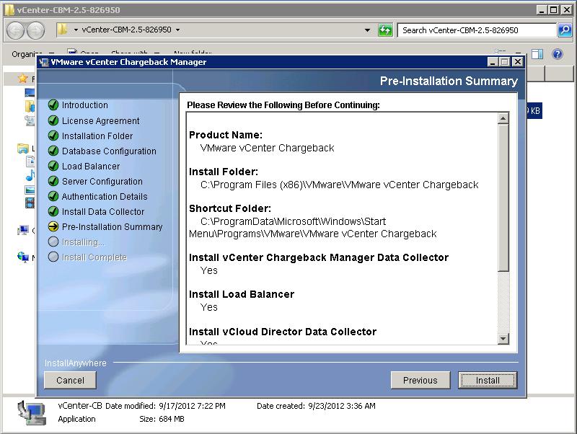Click the check icon beside Database Configuration
The image size is (577, 434).
[53, 151]
